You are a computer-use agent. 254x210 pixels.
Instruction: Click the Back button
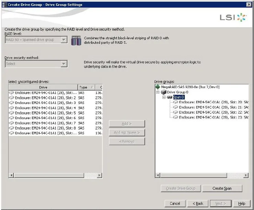198,203
